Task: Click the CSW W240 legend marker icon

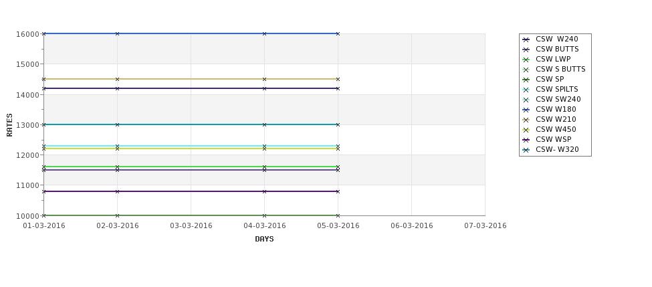Action: (526, 39)
